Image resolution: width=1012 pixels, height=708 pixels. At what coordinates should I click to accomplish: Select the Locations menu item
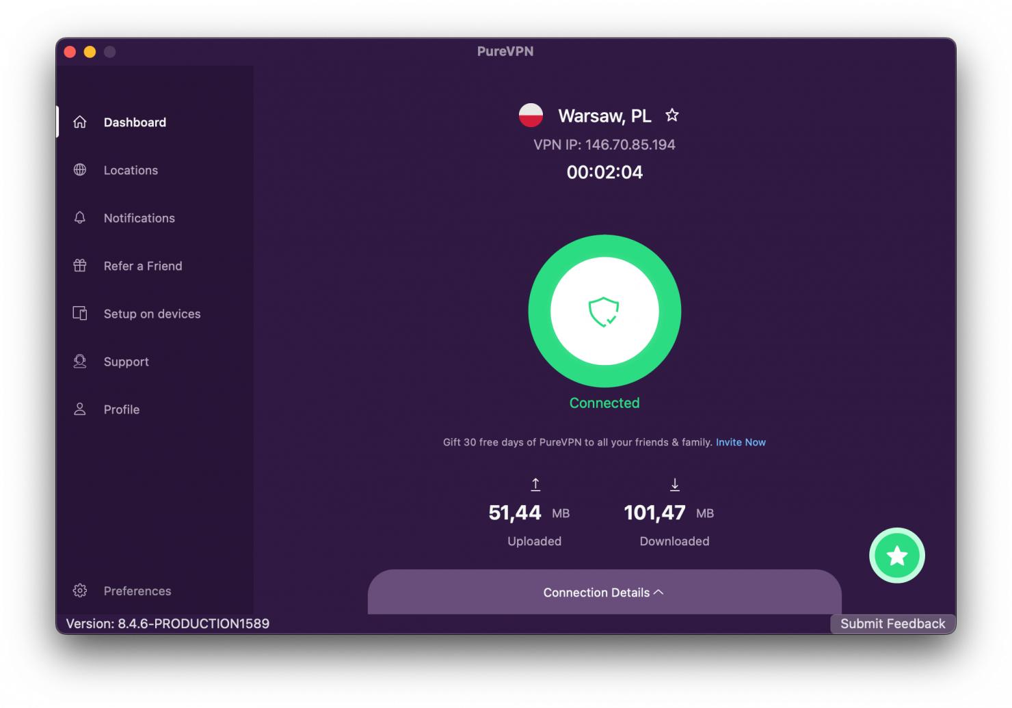click(x=131, y=170)
